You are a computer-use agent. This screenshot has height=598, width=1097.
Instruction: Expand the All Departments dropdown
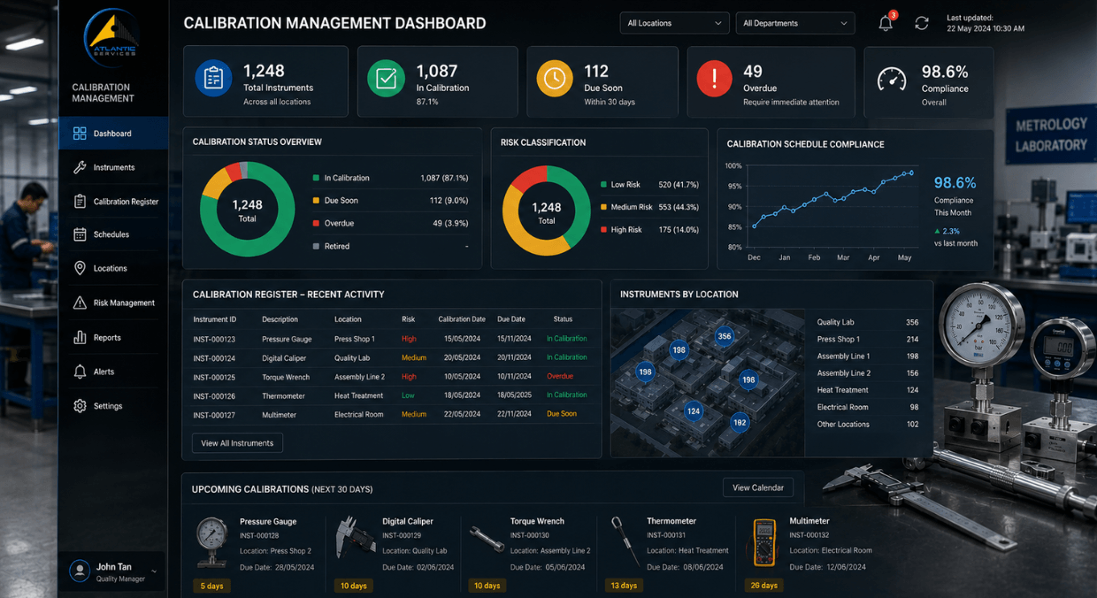[x=794, y=23]
